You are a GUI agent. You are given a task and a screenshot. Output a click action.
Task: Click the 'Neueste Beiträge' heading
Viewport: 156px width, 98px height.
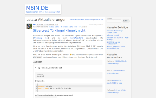click(x=117, y=27)
